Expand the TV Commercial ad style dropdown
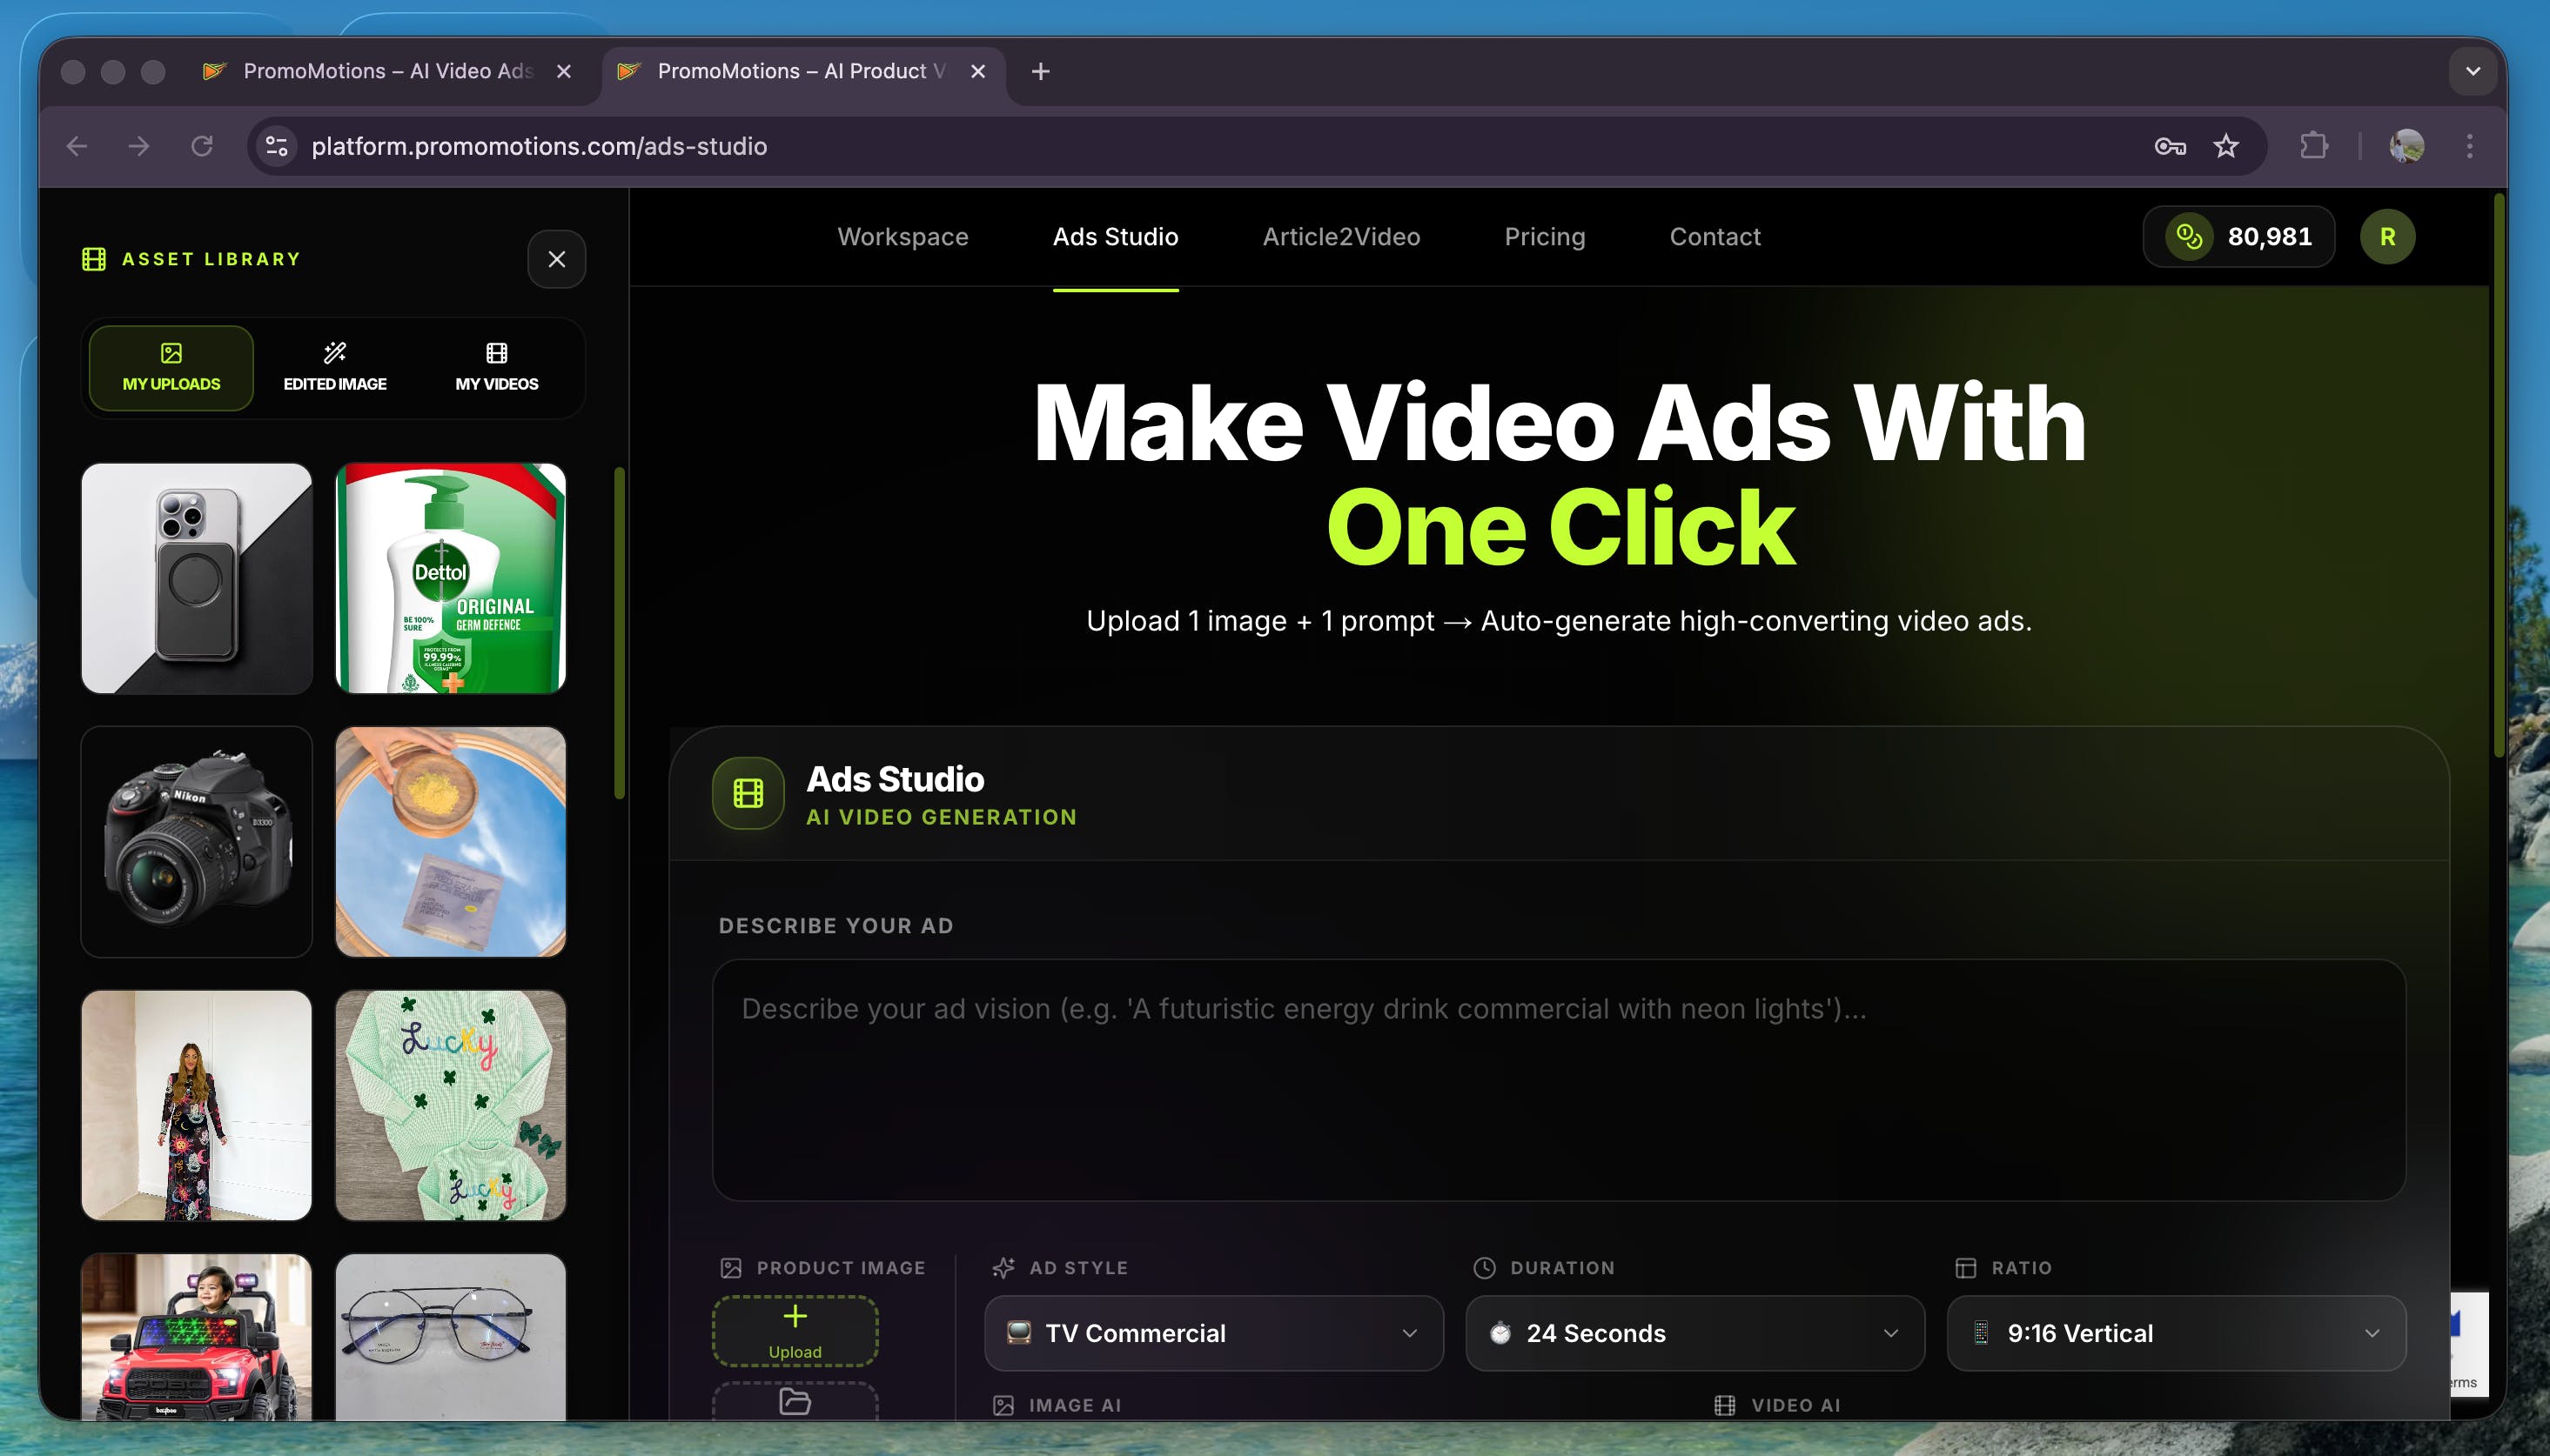 (1212, 1333)
